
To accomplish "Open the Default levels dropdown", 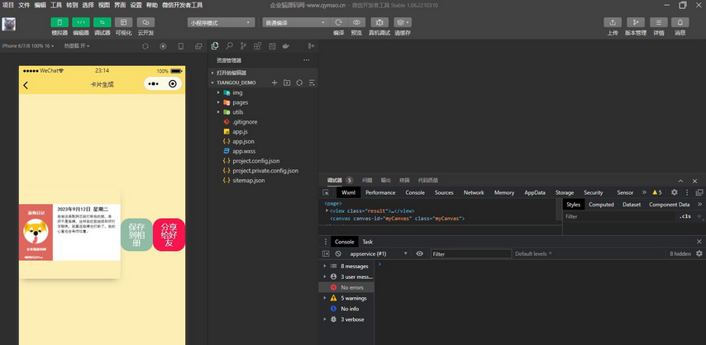I will pyautogui.click(x=533, y=253).
